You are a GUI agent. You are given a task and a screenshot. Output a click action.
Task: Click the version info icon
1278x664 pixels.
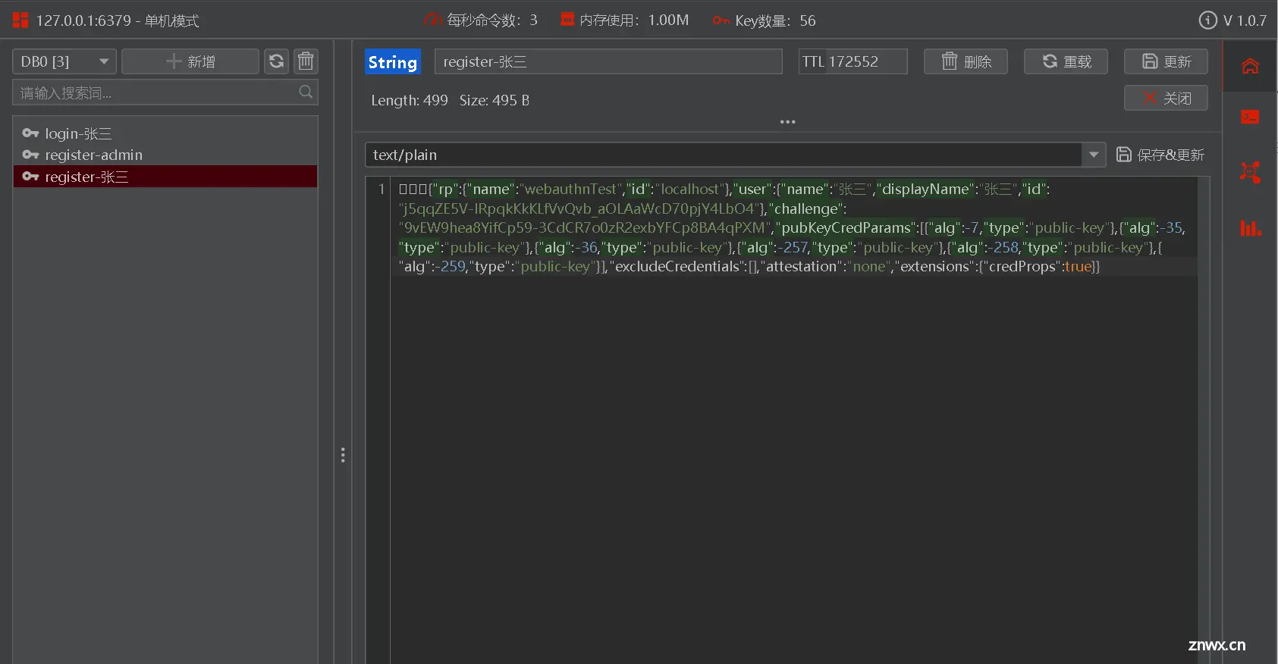tap(1207, 20)
